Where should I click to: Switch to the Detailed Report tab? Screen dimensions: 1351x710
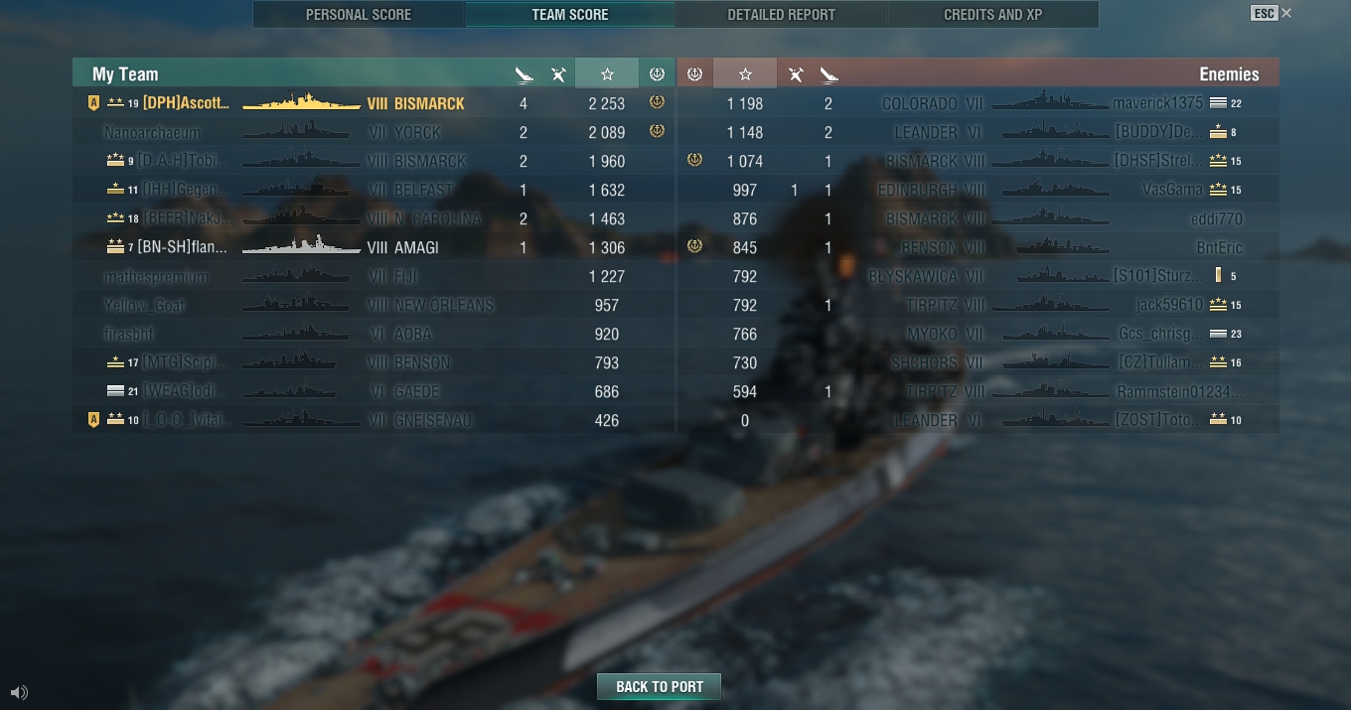781,15
